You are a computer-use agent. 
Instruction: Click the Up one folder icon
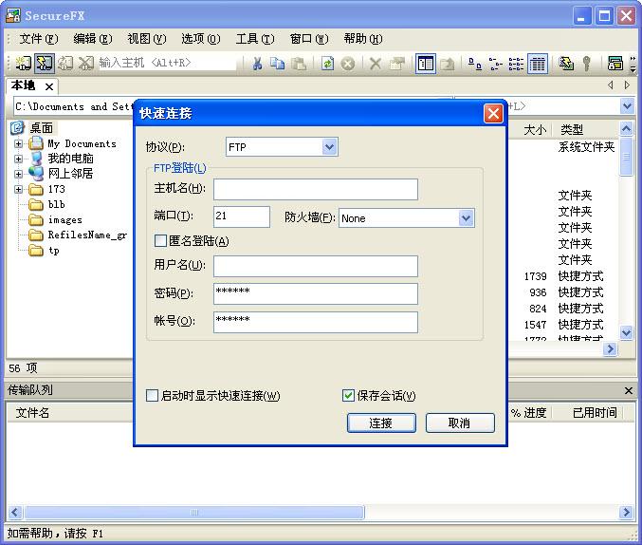pyautogui.click(x=447, y=64)
